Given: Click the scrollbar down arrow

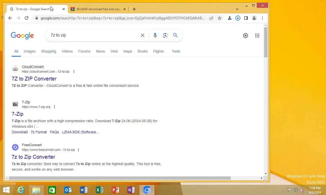Looking at the screenshot, I should pos(266,174).
